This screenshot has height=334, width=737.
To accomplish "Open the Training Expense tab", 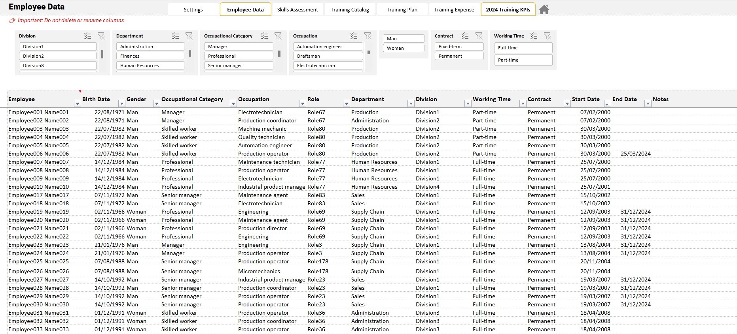I will (x=454, y=9).
